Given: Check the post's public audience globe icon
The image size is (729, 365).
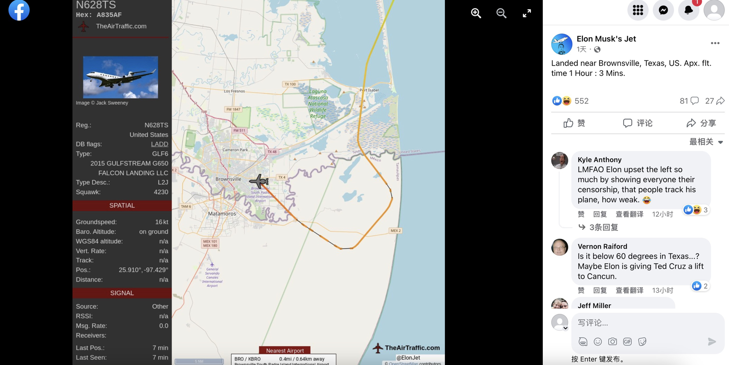Looking at the screenshot, I should (x=597, y=49).
